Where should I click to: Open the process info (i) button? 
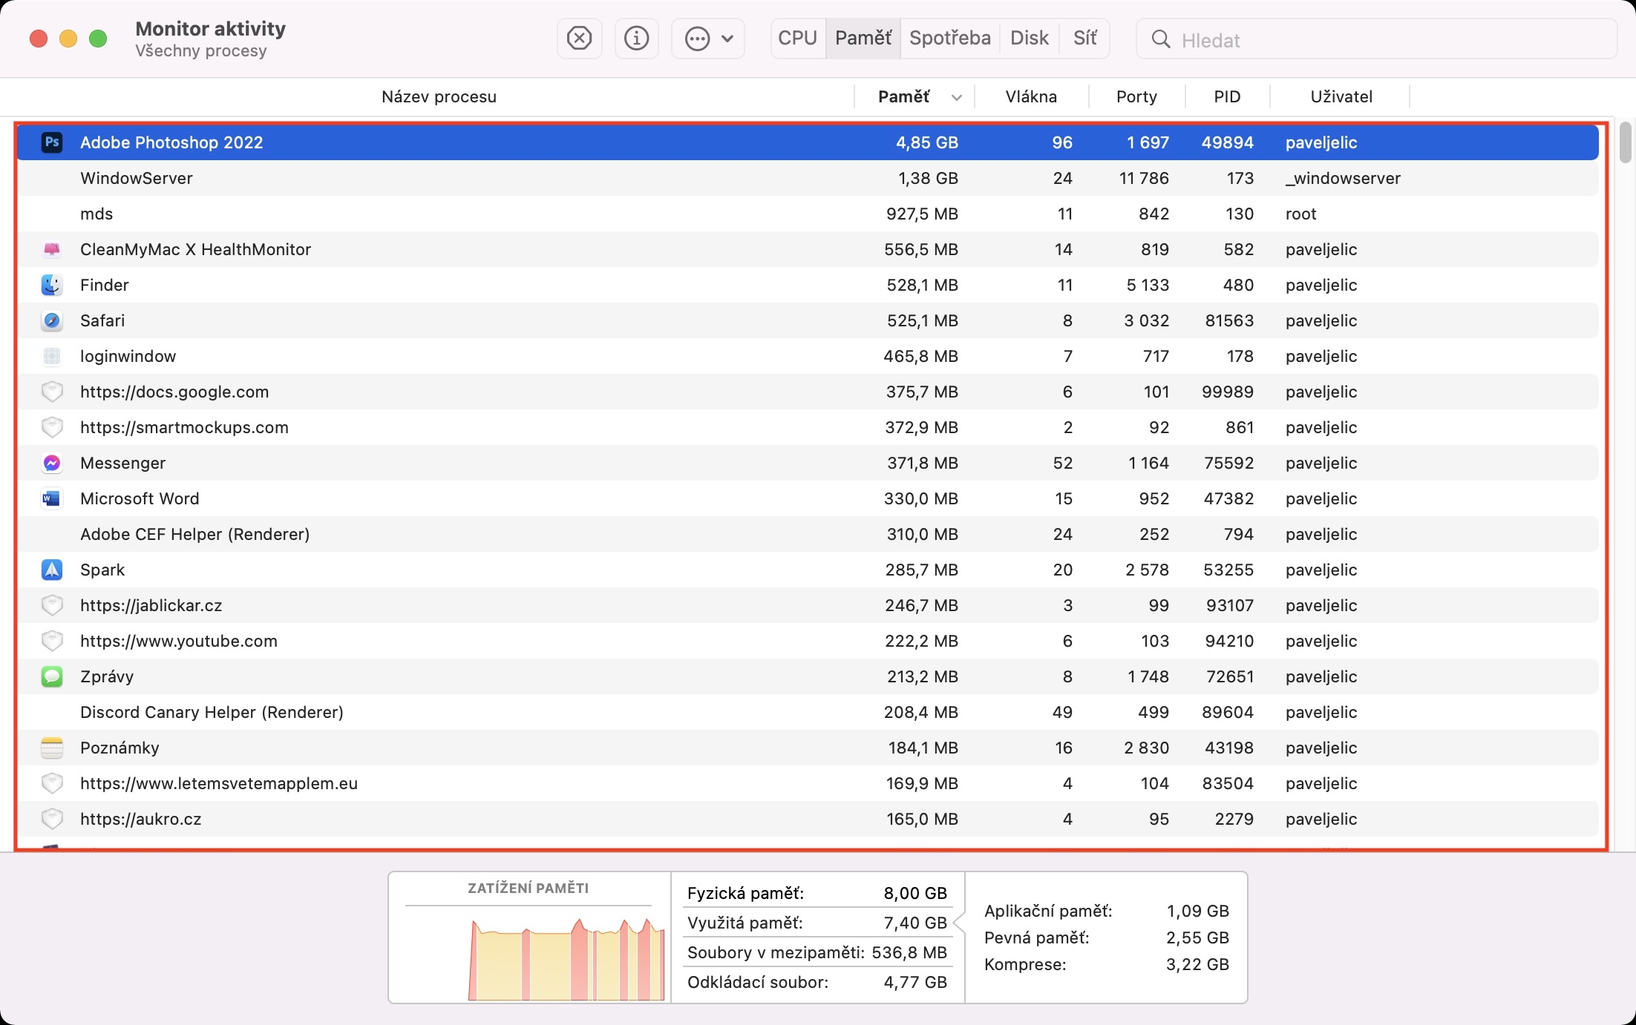[x=636, y=39]
